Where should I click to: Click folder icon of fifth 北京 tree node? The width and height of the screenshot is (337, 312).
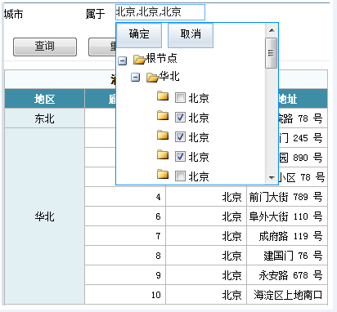163,175
